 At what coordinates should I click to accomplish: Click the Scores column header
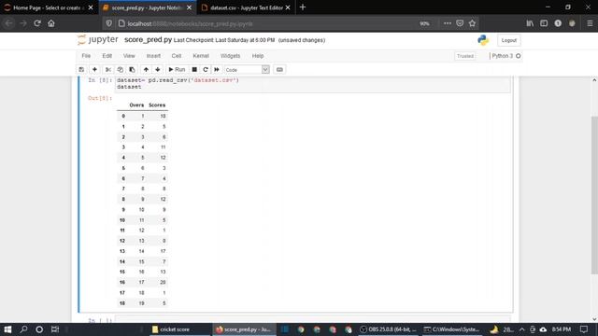click(157, 105)
